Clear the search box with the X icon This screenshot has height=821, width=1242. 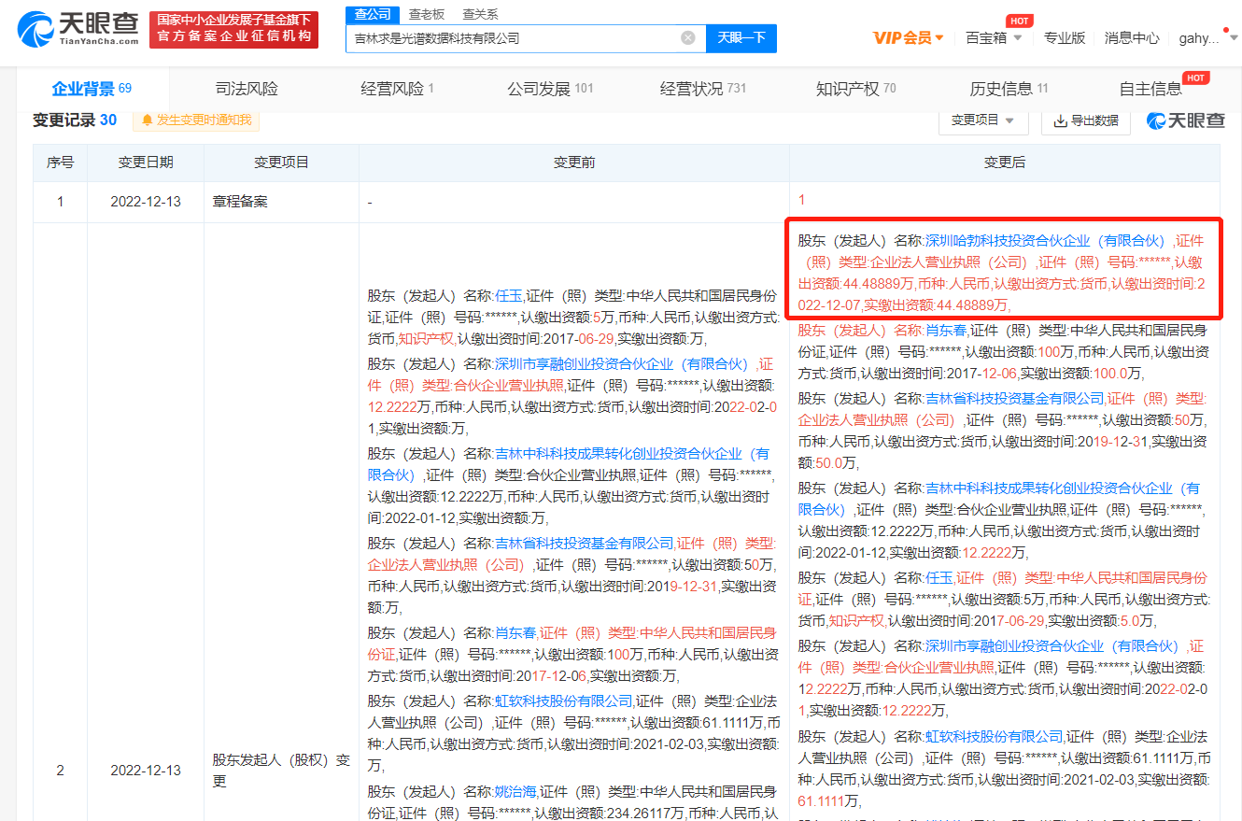click(688, 38)
